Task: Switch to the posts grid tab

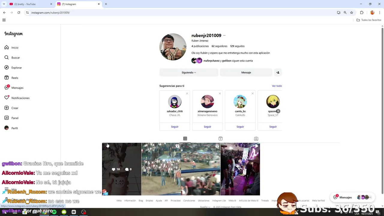Action: pyautogui.click(x=185, y=139)
